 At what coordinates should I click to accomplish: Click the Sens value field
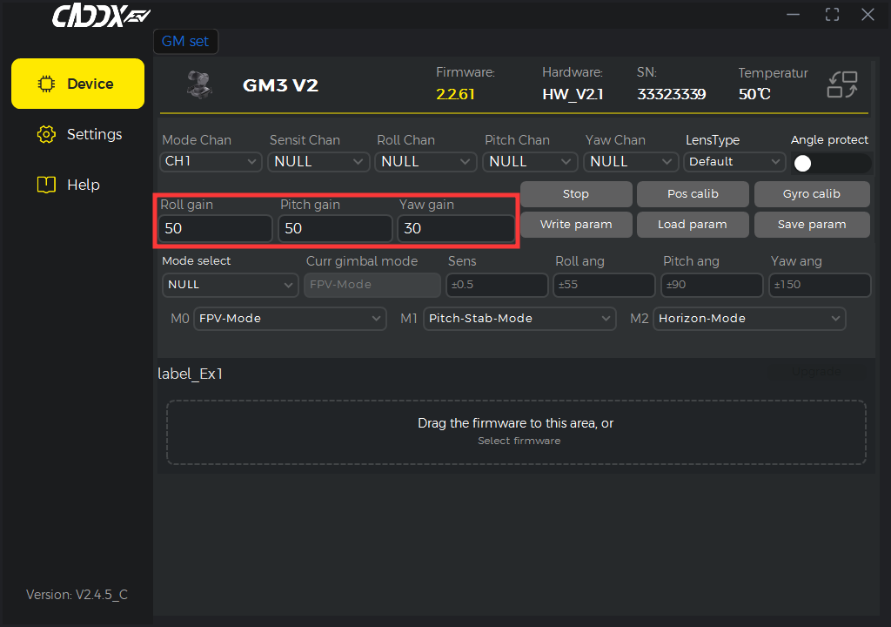pyautogui.click(x=497, y=285)
